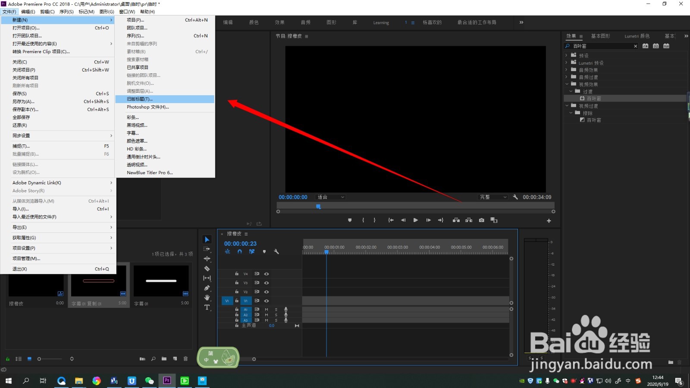Screen dimensions: 690x388
Task: Collapse the 视频过渡 folder
Action: click(x=567, y=106)
